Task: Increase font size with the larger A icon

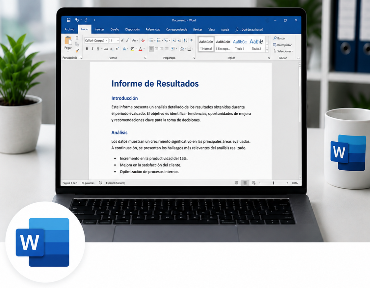Action: 122,41
